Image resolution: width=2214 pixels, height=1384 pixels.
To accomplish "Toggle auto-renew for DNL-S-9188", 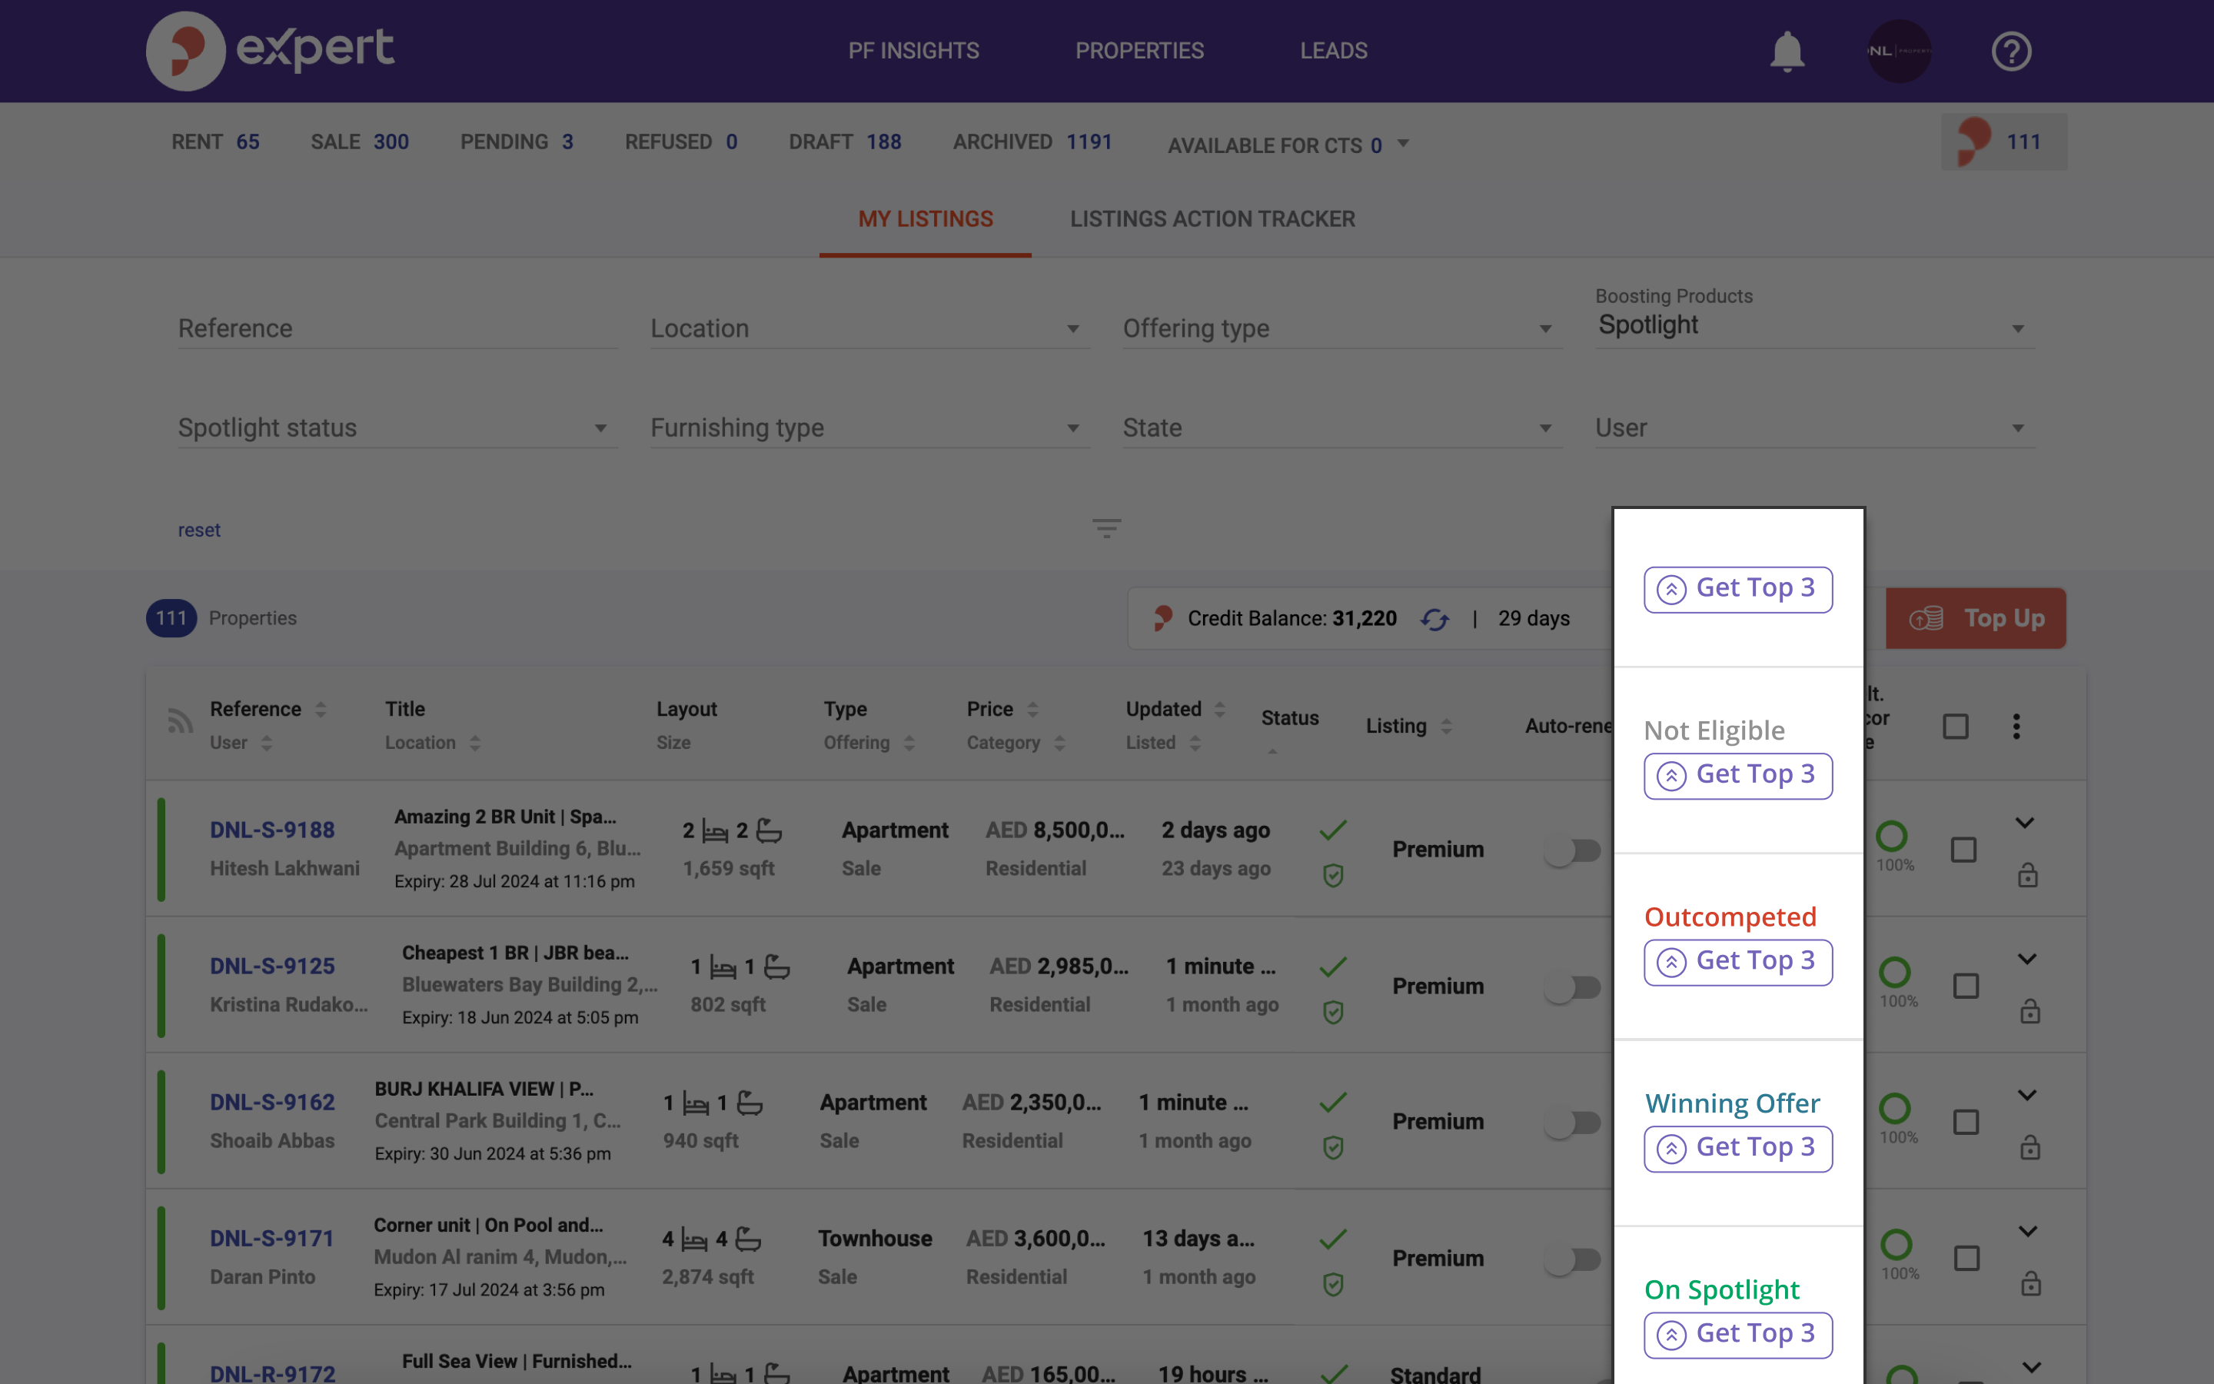I will [1574, 850].
